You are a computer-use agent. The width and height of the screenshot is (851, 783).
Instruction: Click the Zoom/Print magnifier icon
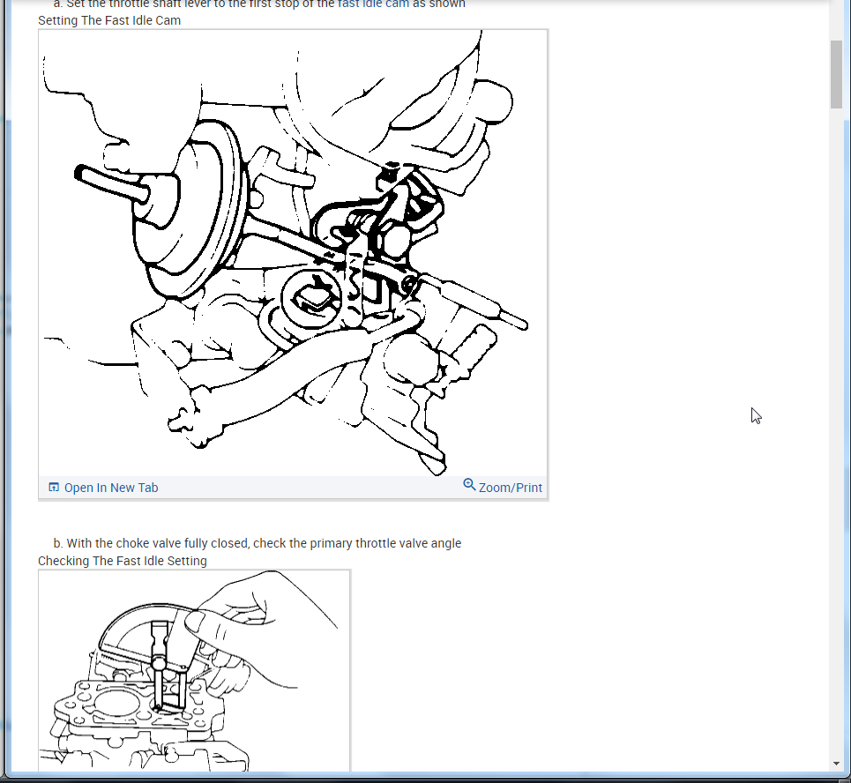(469, 484)
